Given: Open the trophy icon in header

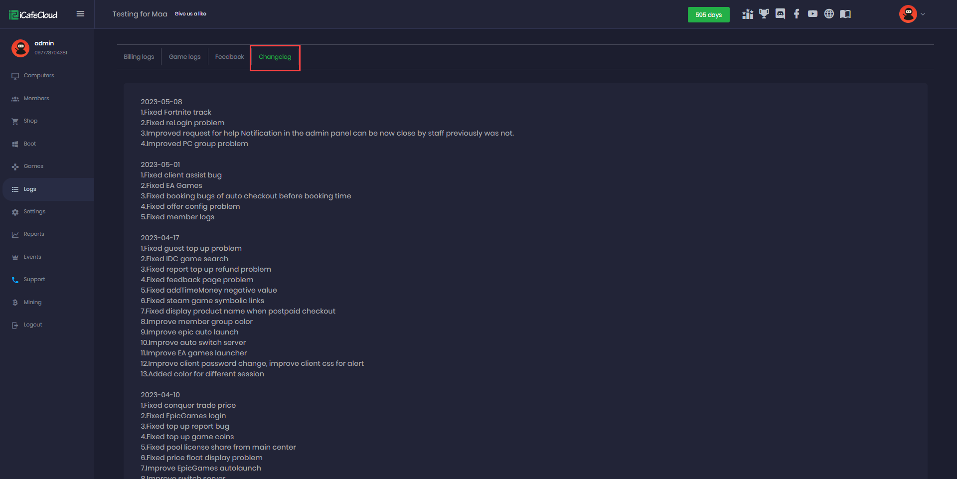Looking at the screenshot, I should pos(764,14).
